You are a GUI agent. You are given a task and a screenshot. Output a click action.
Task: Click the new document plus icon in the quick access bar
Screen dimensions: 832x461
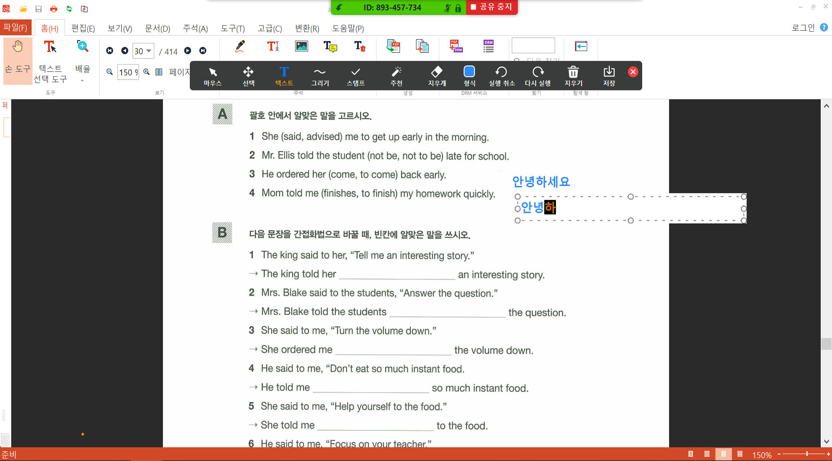[84, 9]
